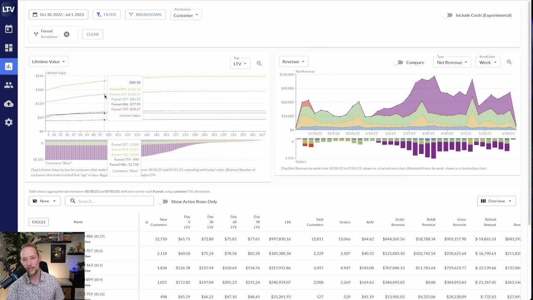Remove the Funnel breakdown chip
This screenshot has width=533, height=300.
pyautogui.click(x=67, y=34)
